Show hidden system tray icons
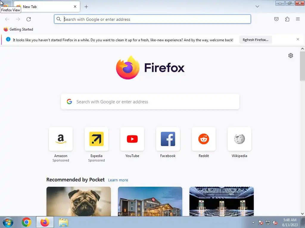The width and height of the screenshot is (305, 228). pyautogui.click(x=253, y=222)
